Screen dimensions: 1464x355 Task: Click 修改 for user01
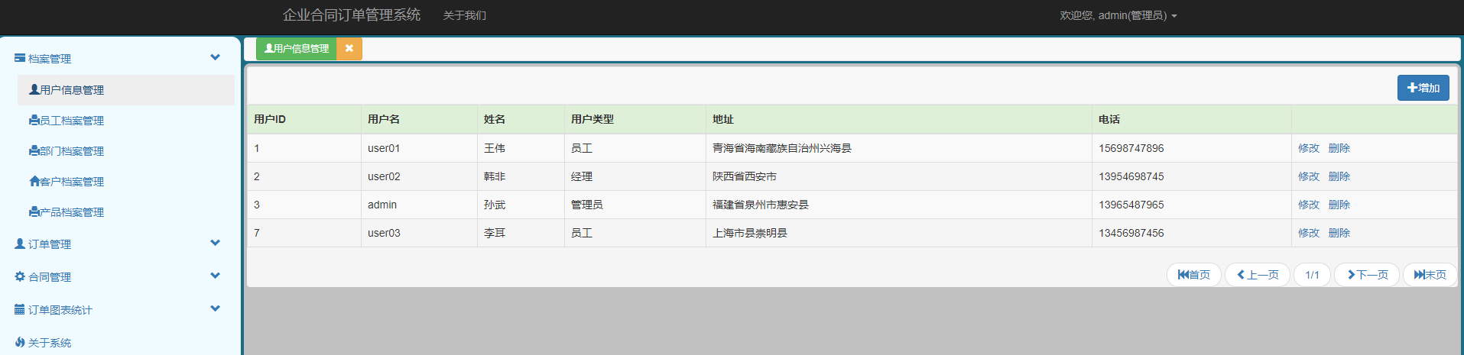click(1308, 148)
